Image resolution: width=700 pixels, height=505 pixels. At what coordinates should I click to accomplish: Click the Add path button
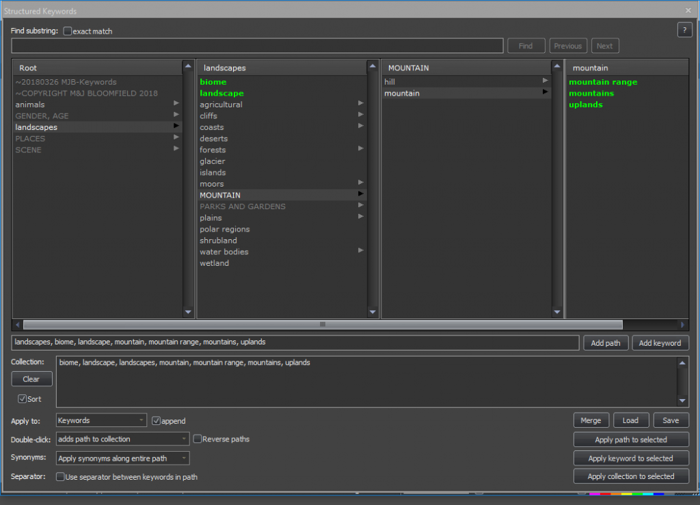(x=606, y=343)
